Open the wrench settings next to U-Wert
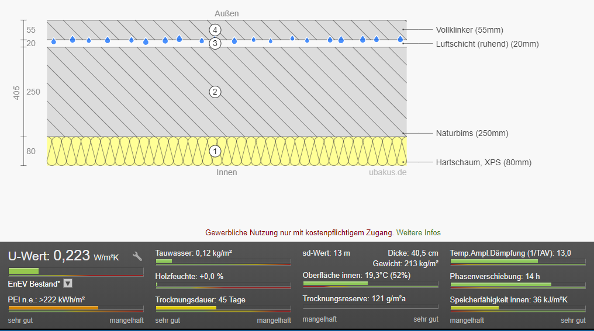594x331 pixels. click(137, 256)
